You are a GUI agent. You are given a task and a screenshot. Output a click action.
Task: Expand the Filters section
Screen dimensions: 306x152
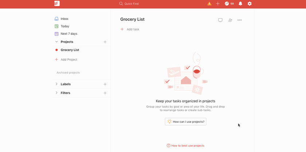(56, 93)
